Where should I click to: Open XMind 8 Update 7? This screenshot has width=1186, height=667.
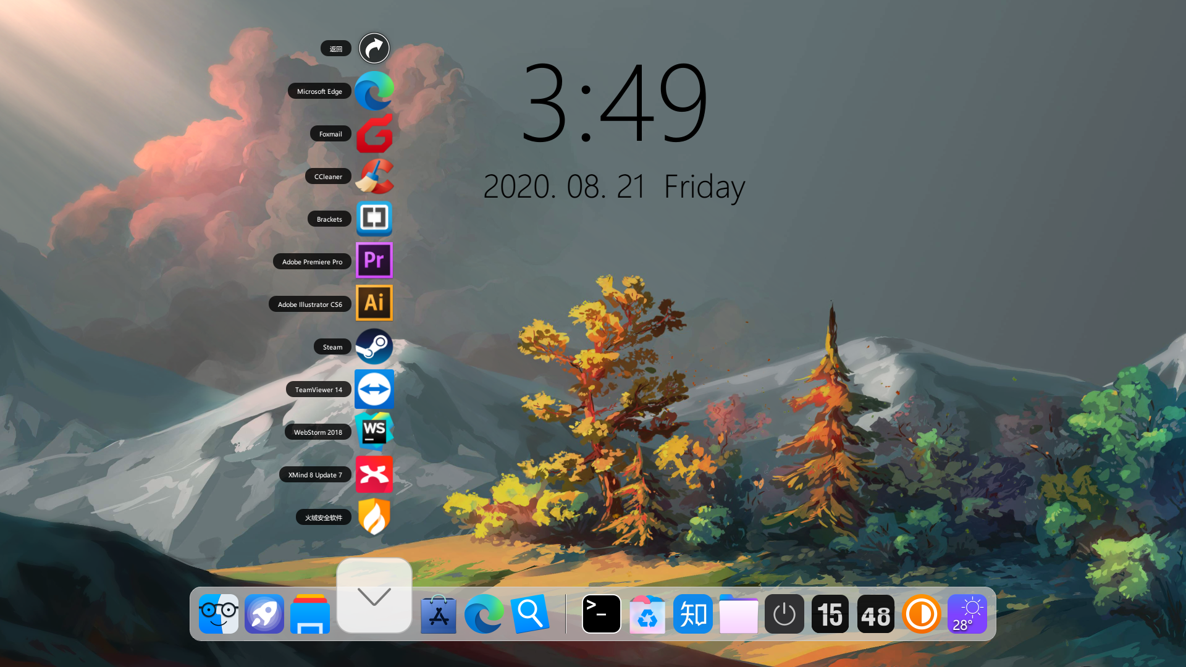click(374, 474)
